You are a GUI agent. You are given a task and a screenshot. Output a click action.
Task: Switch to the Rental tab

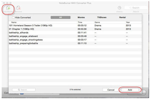tap(122, 17)
